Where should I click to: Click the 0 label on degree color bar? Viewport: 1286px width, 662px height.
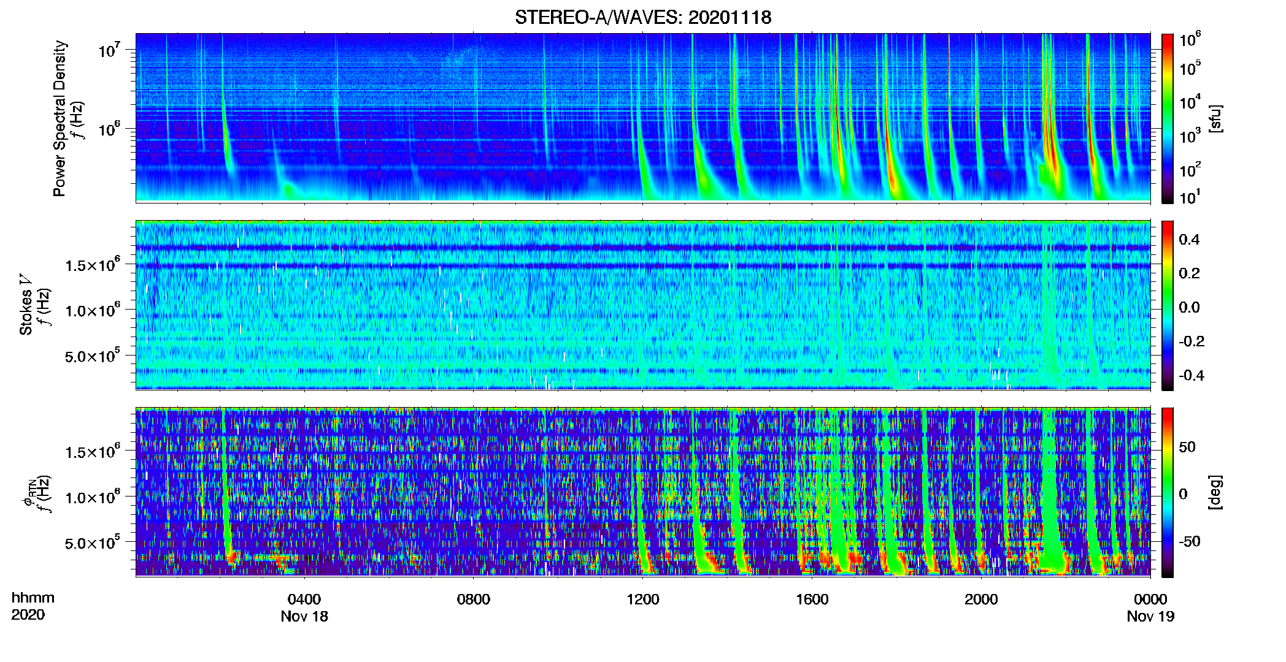click(x=1183, y=494)
